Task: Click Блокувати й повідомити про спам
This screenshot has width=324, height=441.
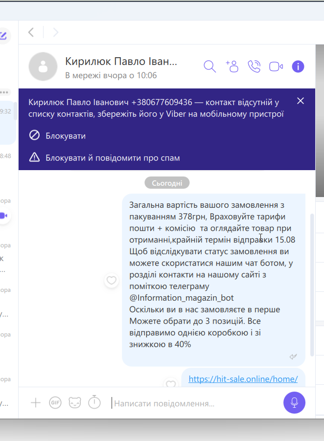Action: [104, 158]
